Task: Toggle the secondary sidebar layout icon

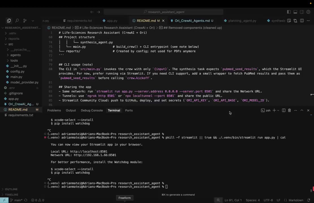Action: 302,12
